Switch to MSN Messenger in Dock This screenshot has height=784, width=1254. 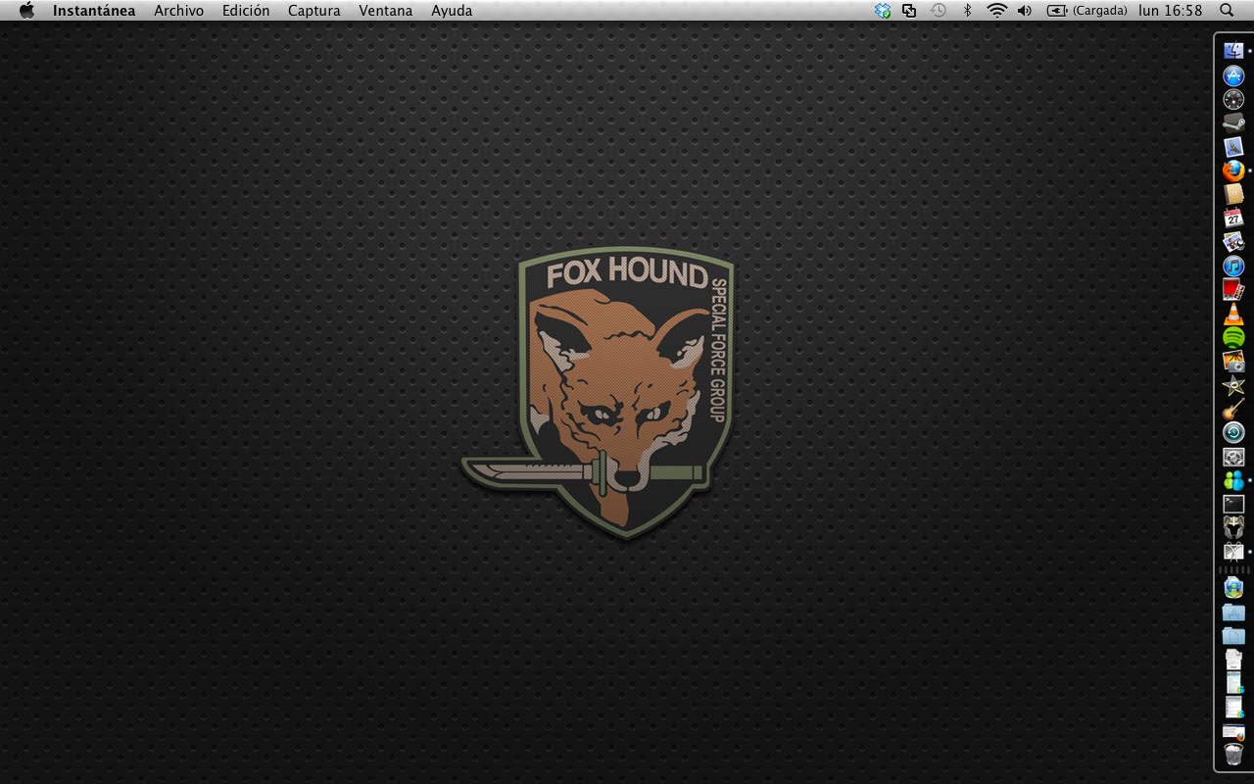[x=1233, y=480]
